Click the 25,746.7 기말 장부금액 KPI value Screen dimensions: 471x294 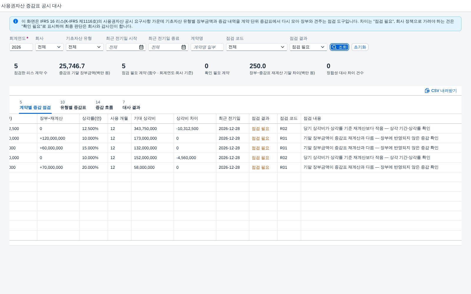pos(72,66)
